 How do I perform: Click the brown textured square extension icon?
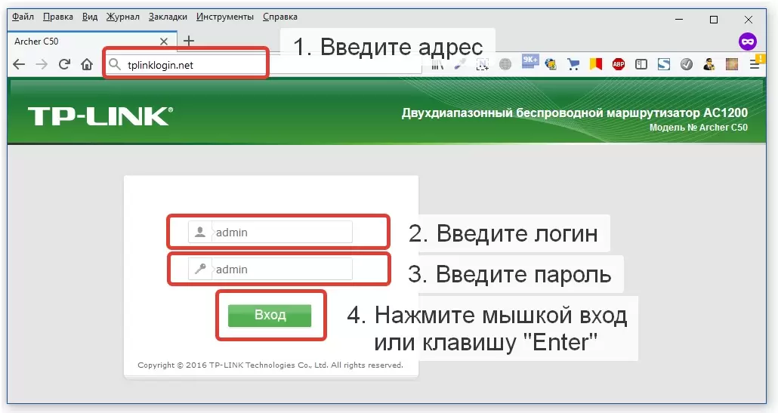732,64
